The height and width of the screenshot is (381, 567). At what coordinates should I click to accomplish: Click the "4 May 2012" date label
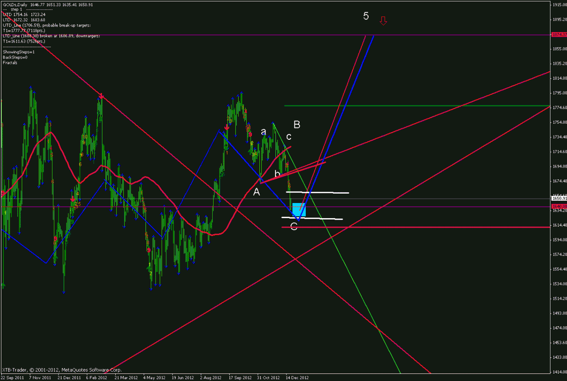tap(154, 378)
